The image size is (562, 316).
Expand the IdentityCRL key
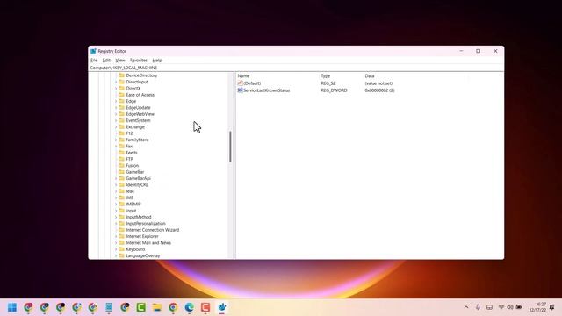pos(116,185)
